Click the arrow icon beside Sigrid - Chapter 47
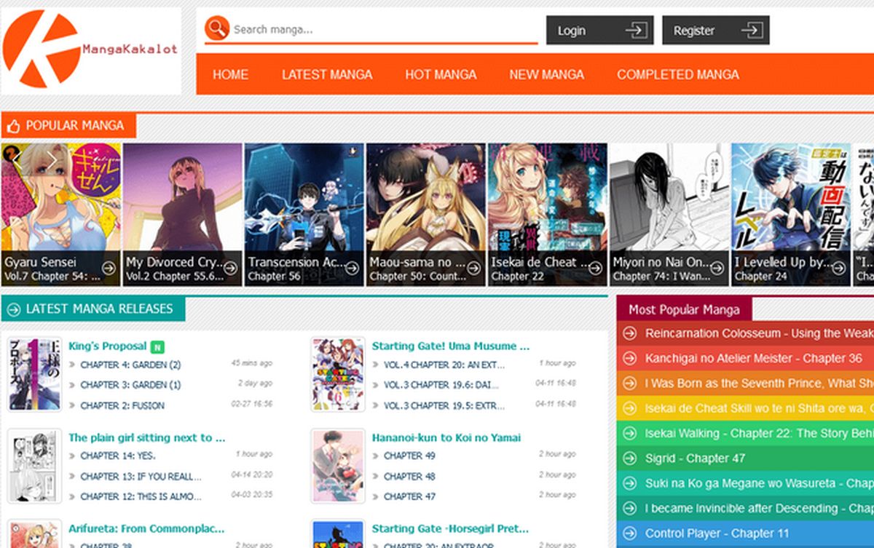Screen dimensions: 874x548 click(x=631, y=458)
